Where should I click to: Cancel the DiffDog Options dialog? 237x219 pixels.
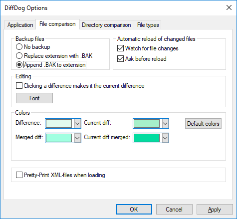pos(174,210)
